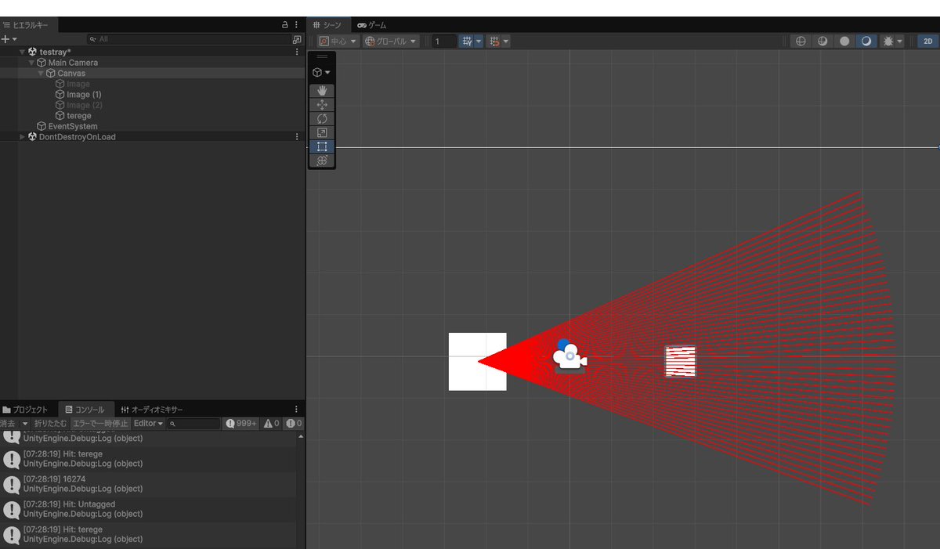Toggle 2D view mode
The height and width of the screenshot is (549, 940).
pos(927,42)
